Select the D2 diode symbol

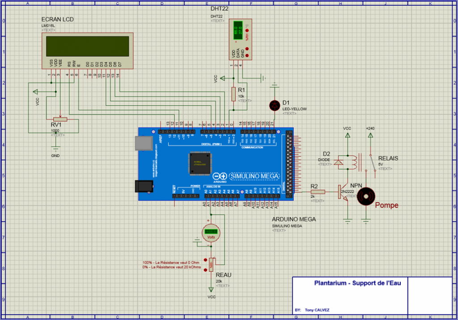(339, 162)
